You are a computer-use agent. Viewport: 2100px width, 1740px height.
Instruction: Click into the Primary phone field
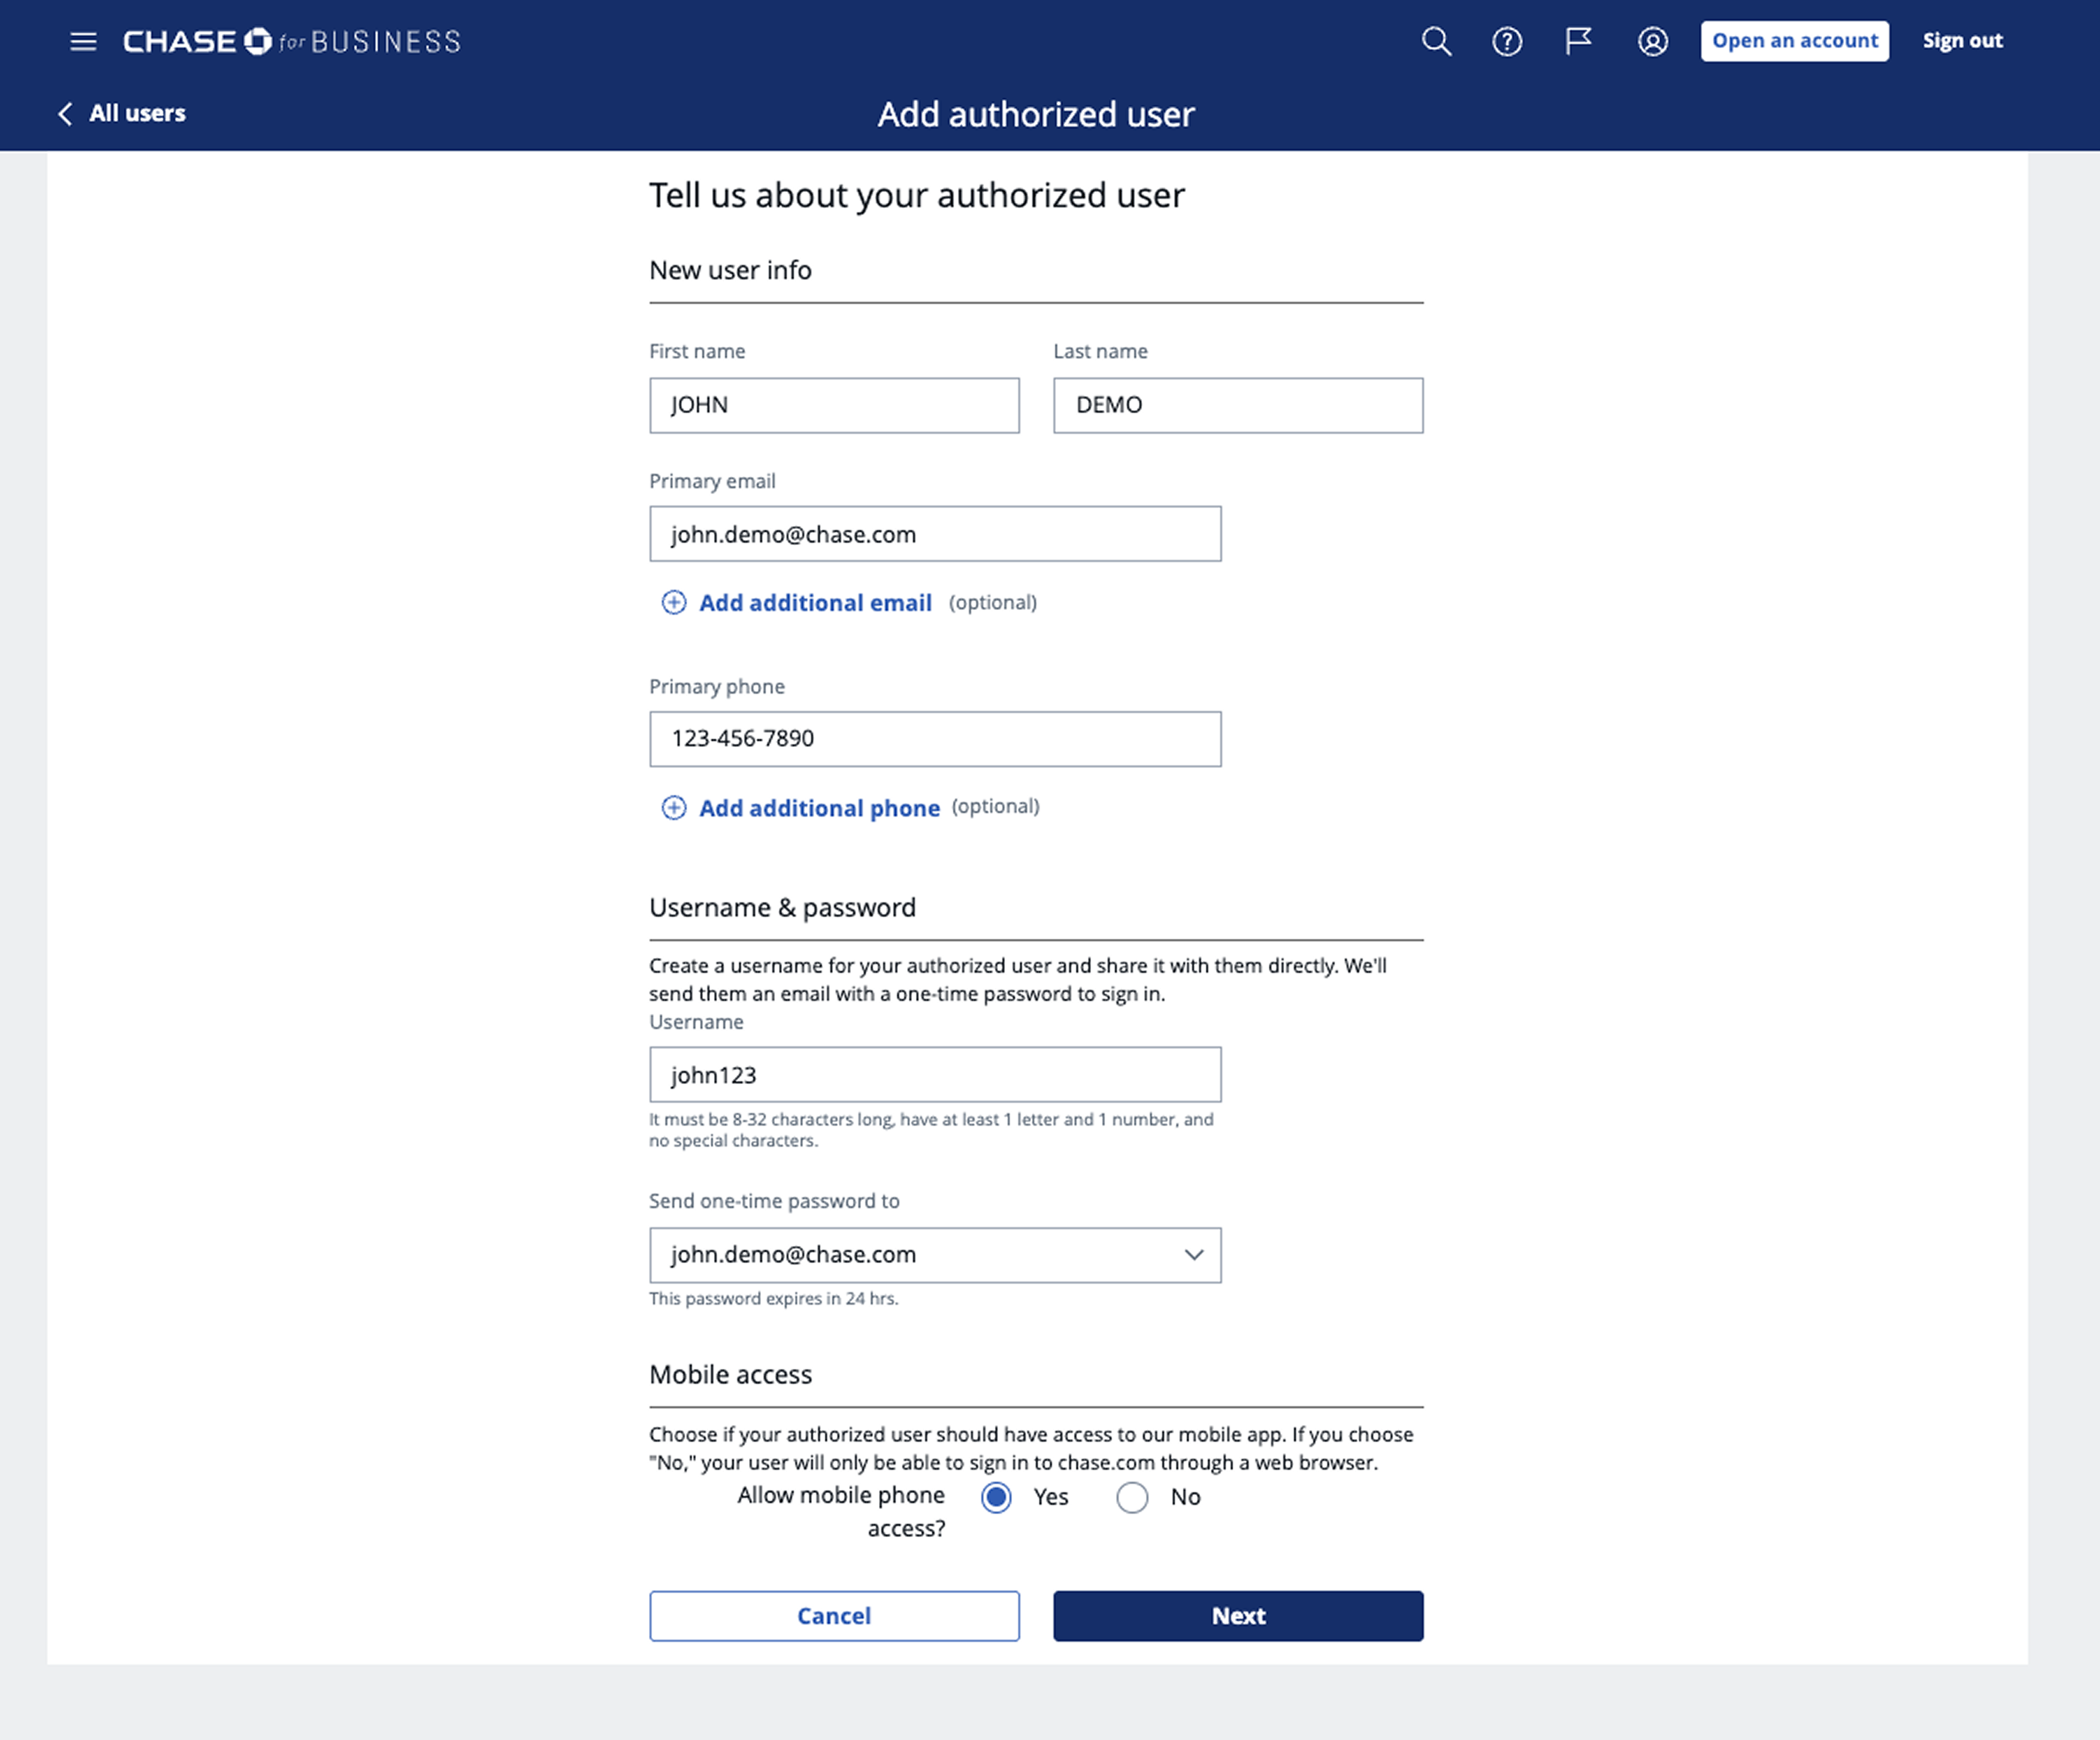[x=935, y=739]
